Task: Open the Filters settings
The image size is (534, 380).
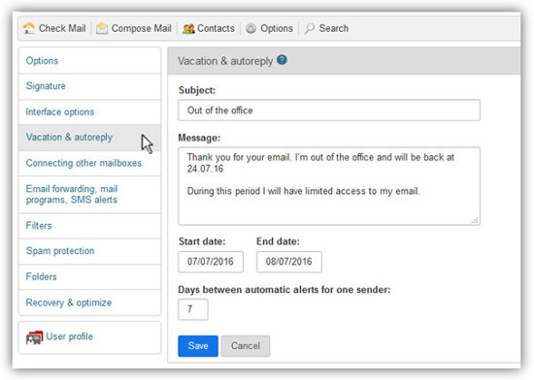Action: (89, 226)
